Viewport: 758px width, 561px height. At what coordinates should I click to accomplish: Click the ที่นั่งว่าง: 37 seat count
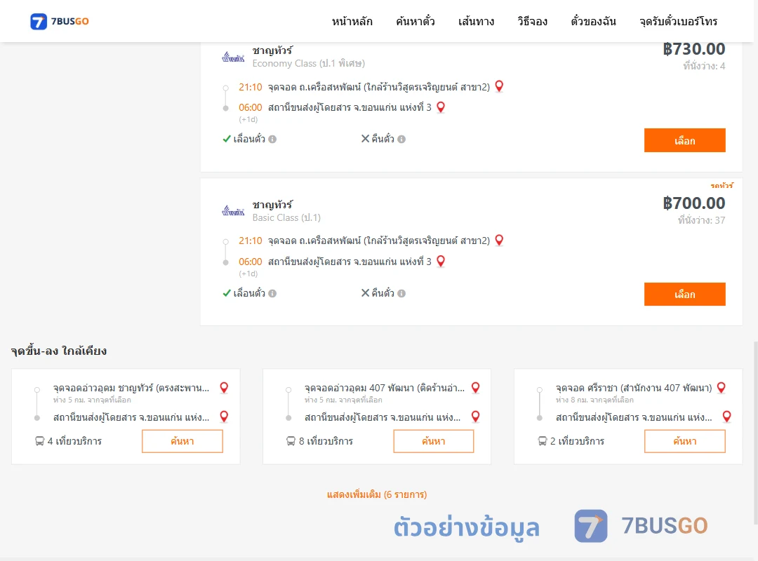click(701, 220)
